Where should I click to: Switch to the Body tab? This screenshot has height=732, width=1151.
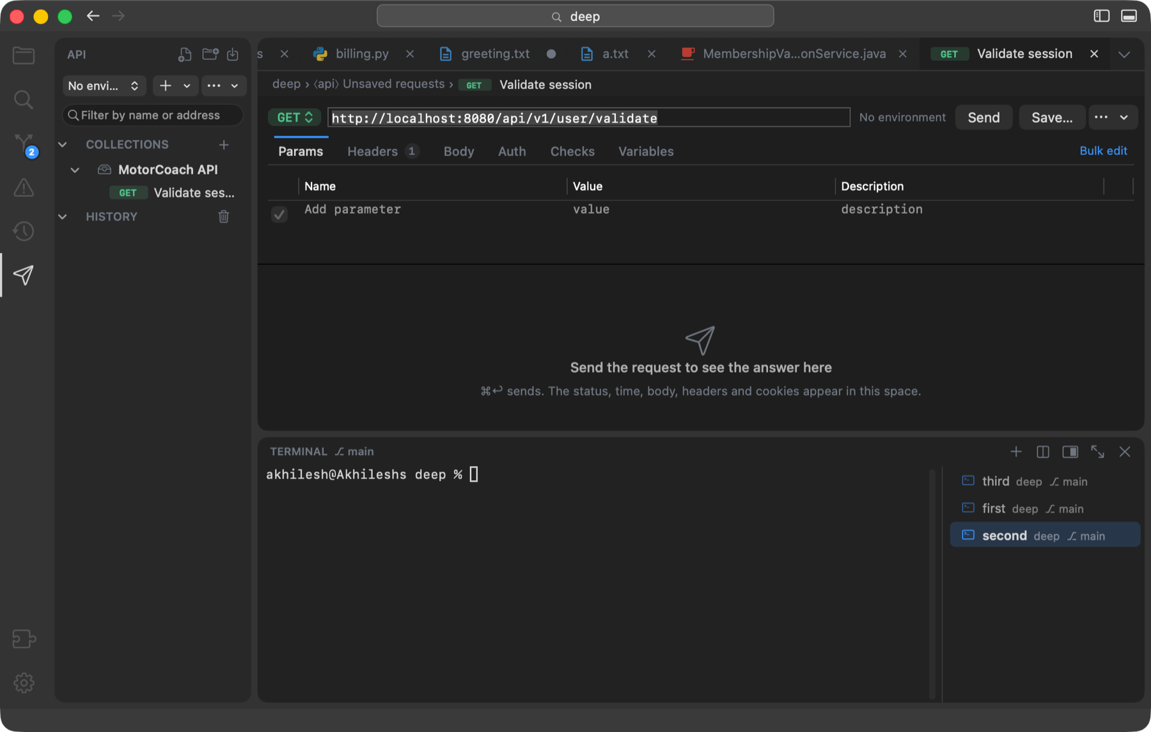coord(458,152)
